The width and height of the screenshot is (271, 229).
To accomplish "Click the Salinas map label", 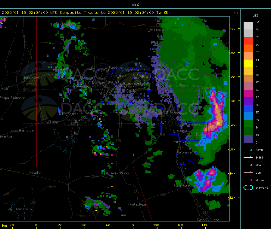I will pos(52,122).
